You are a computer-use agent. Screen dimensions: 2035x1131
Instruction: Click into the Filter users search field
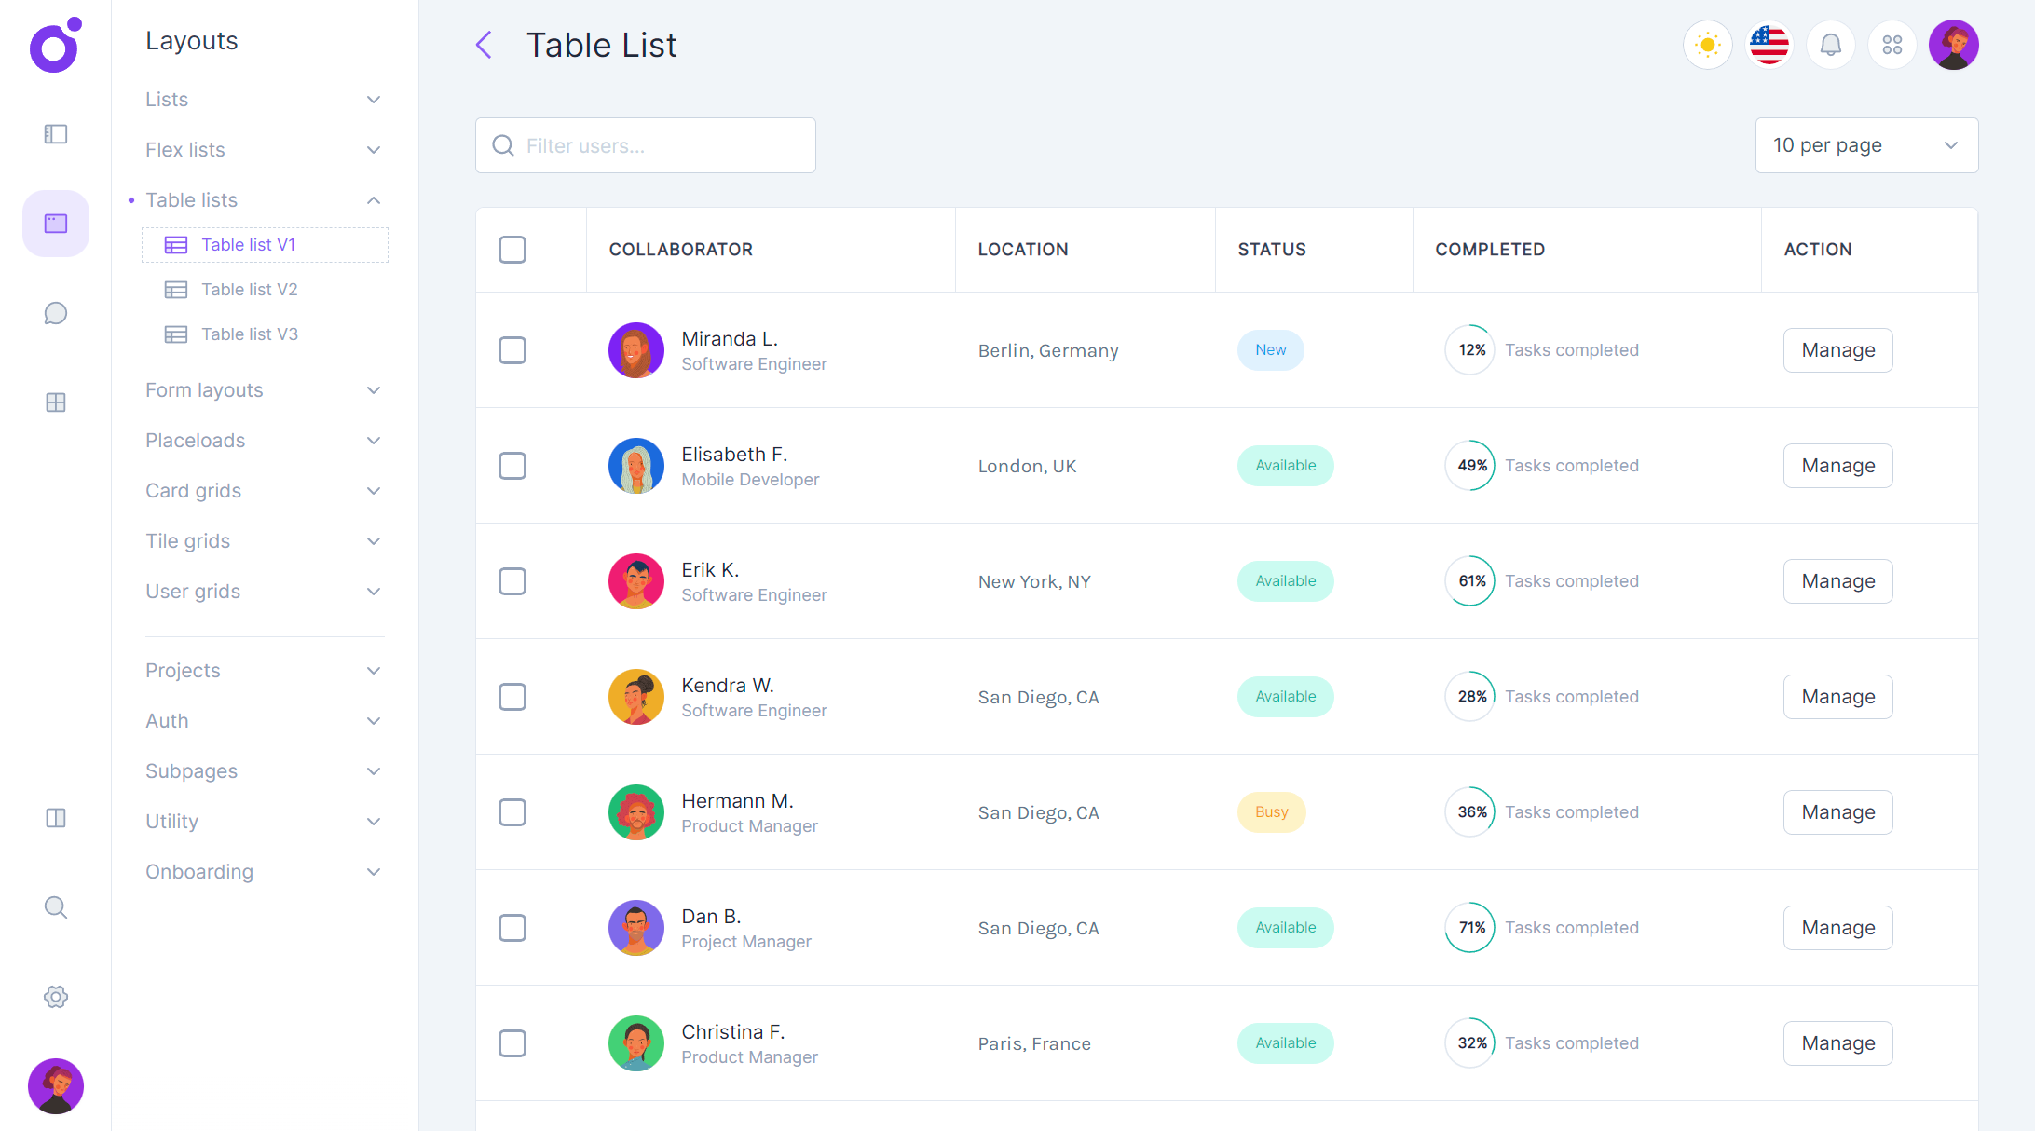[x=645, y=145]
